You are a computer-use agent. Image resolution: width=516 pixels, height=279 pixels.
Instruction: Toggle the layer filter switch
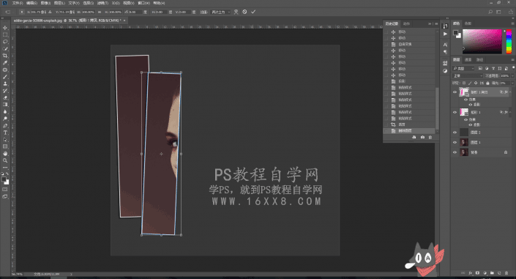[513, 67]
